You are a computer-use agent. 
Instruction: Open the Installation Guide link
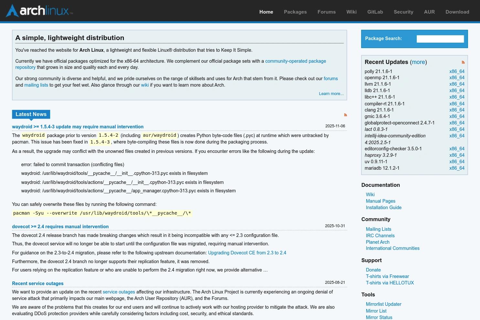pos(384,208)
